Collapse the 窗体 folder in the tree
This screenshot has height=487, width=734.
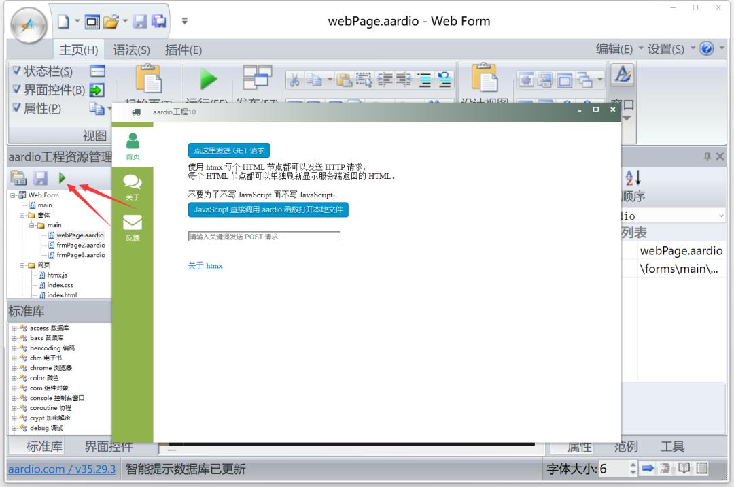tap(23, 215)
